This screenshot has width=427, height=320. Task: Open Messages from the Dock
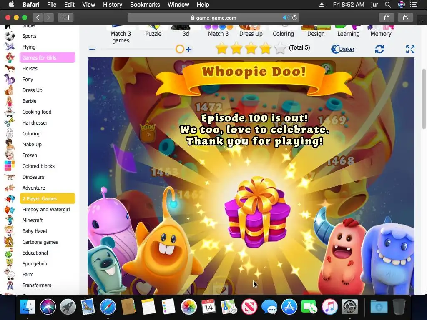tap(269, 307)
